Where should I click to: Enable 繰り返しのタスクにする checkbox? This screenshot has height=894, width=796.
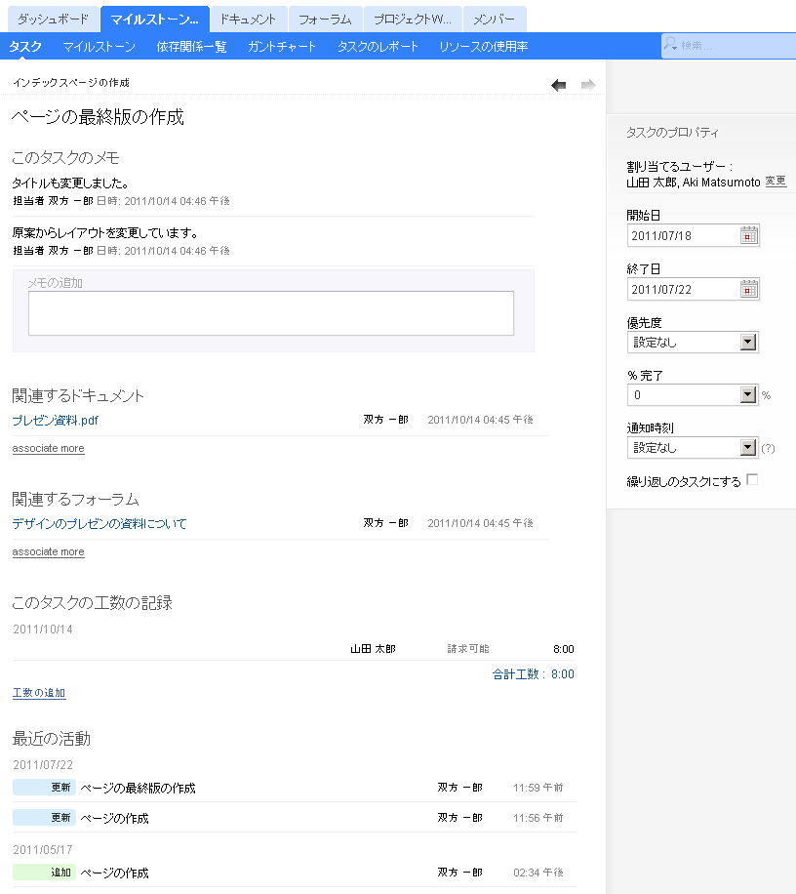pos(752,479)
